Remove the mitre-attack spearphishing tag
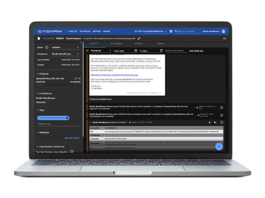This screenshot has width=265, height=198. click(x=67, y=118)
